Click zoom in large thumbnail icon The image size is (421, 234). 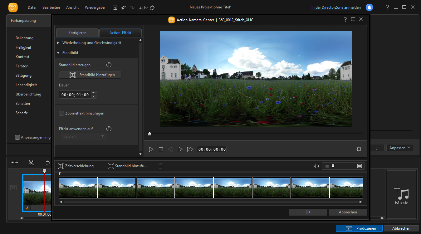(360, 166)
